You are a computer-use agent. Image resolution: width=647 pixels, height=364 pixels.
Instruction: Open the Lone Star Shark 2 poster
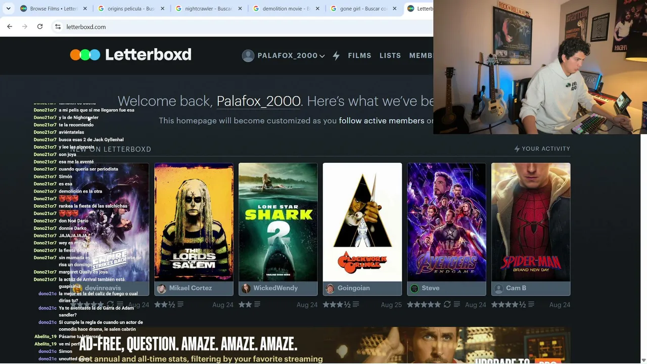278,222
